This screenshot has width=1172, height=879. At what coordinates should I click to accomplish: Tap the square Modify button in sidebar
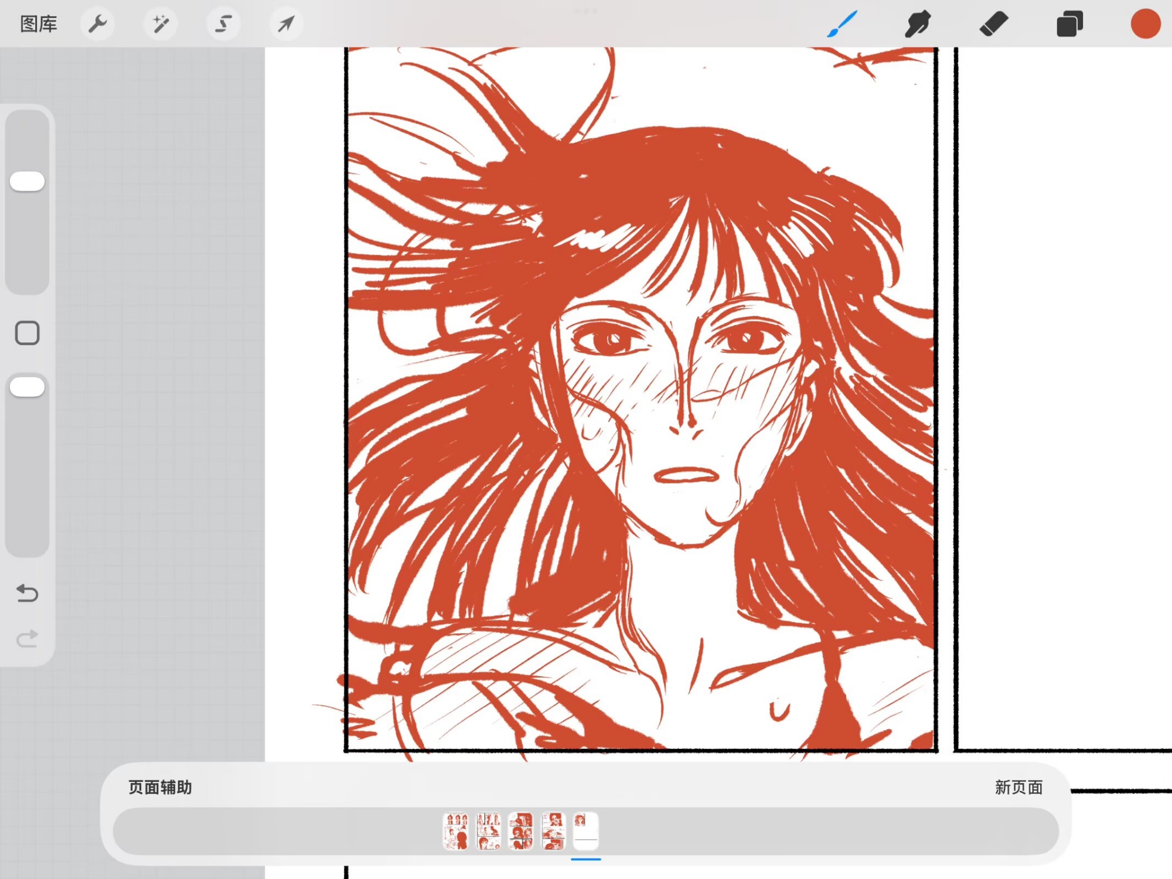[x=27, y=333]
